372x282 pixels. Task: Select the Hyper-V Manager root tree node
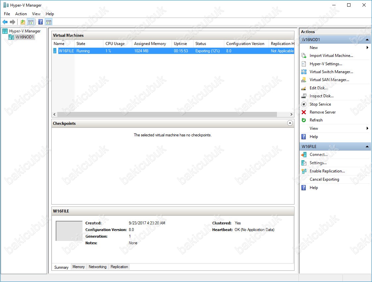[25, 31]
